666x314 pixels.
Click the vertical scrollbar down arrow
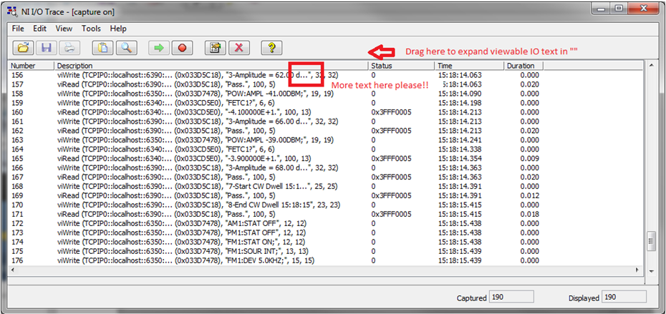click(x=650, y=270)
